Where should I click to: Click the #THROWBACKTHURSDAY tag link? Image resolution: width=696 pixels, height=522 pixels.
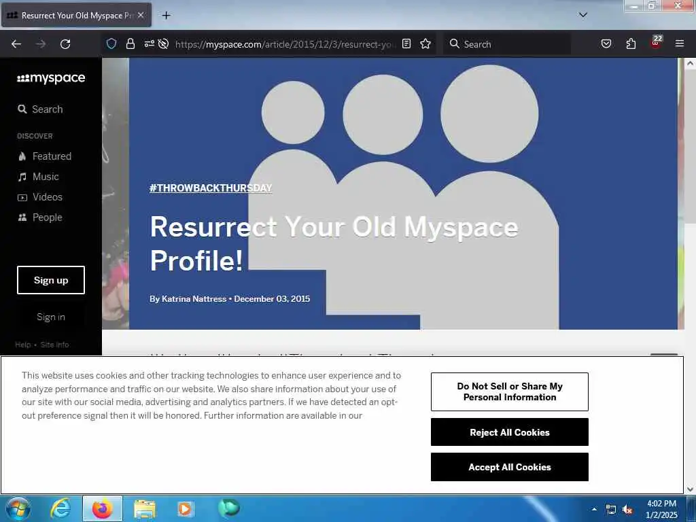(x=211, y=188)
